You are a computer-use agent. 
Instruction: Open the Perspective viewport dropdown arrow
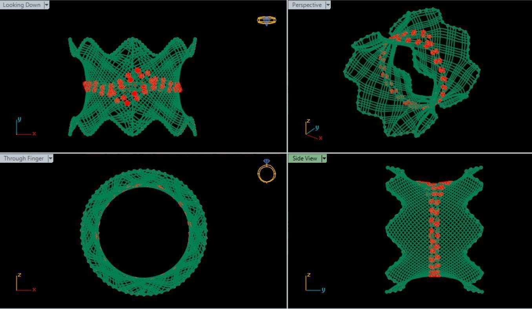[x=328, y=5]
